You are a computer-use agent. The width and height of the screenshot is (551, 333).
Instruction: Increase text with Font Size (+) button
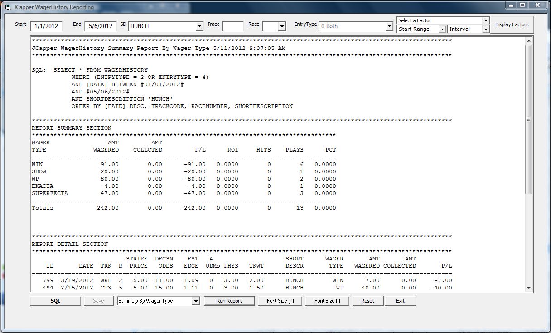click(x=280, y=301)
